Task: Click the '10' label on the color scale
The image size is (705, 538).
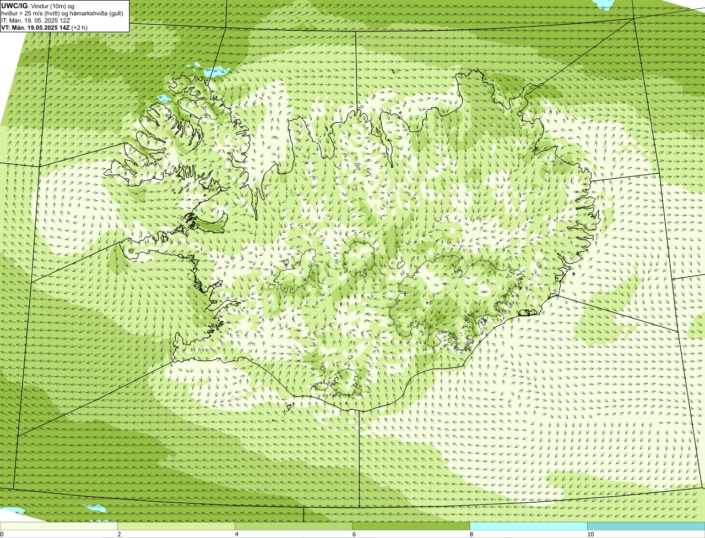Action: point(590,534)
